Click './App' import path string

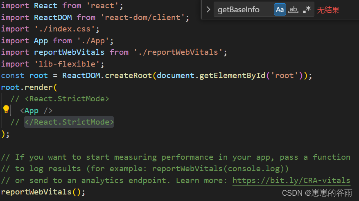tap(93, 41)
